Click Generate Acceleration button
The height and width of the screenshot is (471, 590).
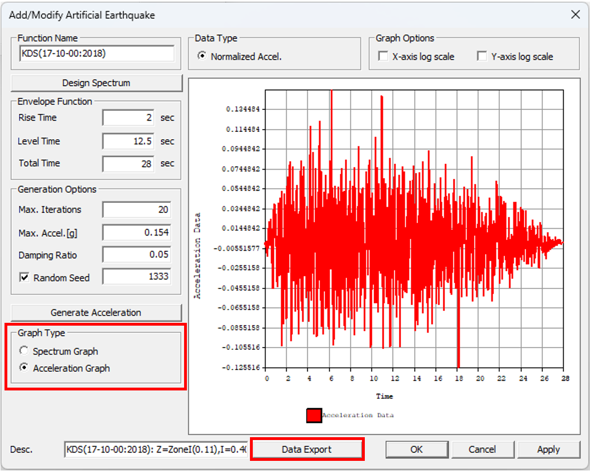[x=96, y=313]
